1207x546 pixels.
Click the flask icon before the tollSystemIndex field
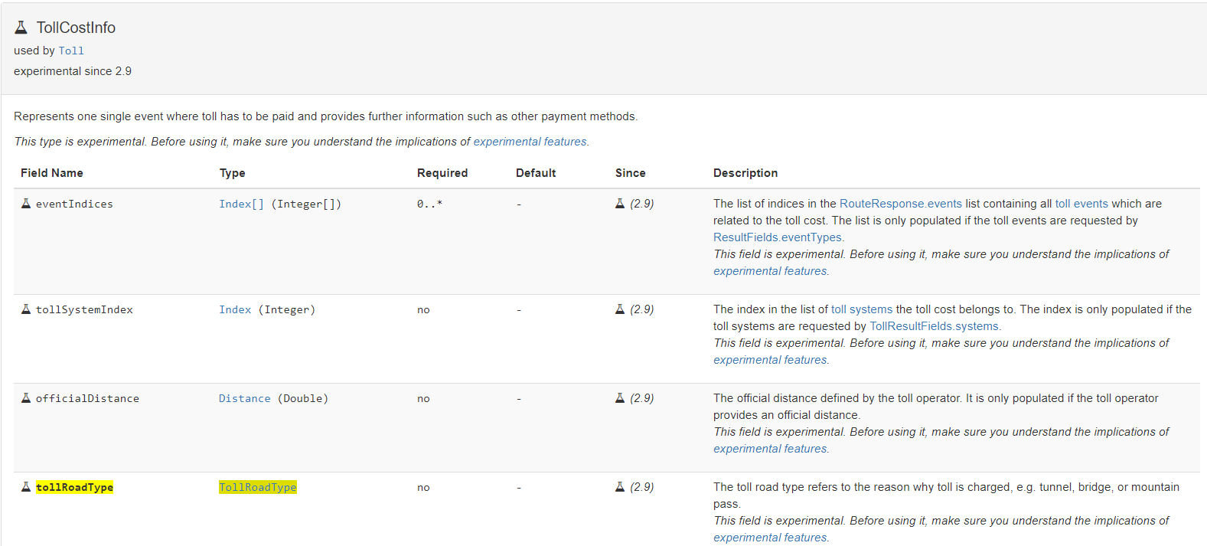(x=26, y=309)
